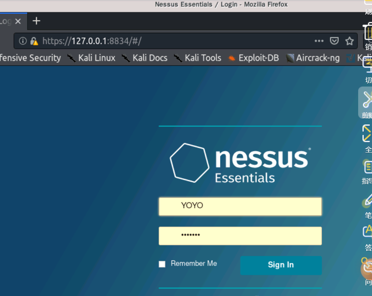Click the site information icon in address bar

pos(23,41)
